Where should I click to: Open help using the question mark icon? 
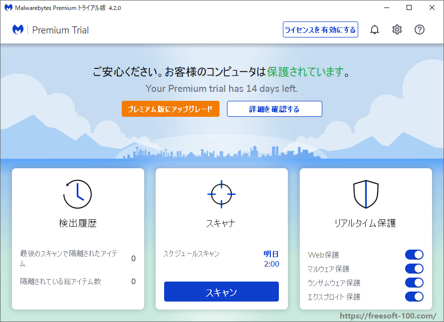420,29
